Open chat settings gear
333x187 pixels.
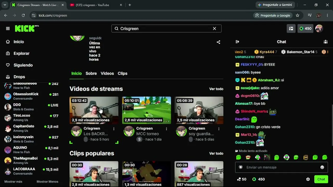pos(308,179)
